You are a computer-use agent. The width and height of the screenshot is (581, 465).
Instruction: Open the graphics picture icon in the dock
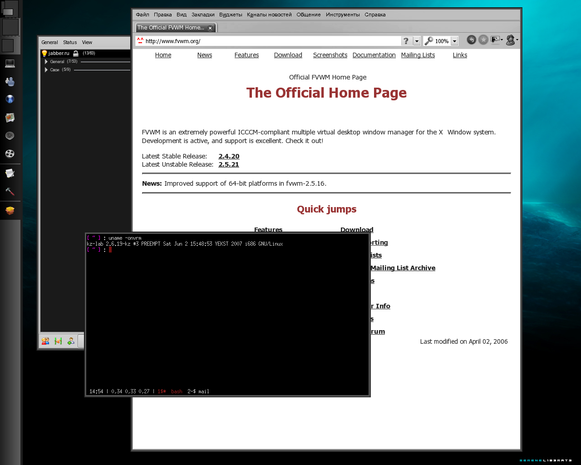pyautogui.click(x=10, y=118)
